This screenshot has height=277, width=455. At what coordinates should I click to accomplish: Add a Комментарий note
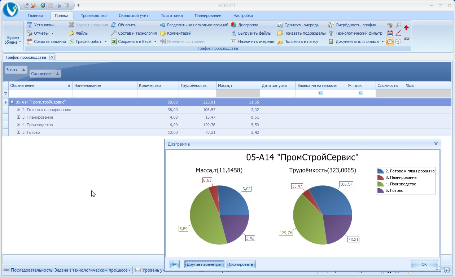(x=176, y=33)
